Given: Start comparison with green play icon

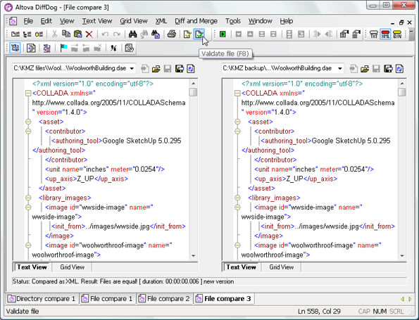Looking at the screenshot, I should point(223,34).
